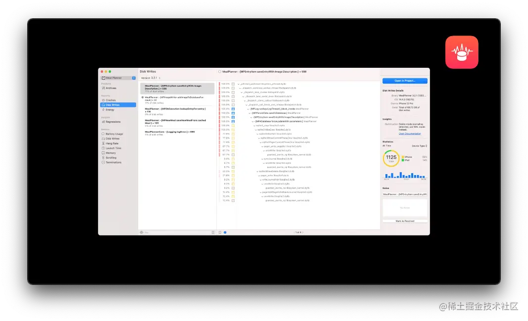Click the Open in Project button
This screenshot has height=321, width=528.
(x=405, y=81)
